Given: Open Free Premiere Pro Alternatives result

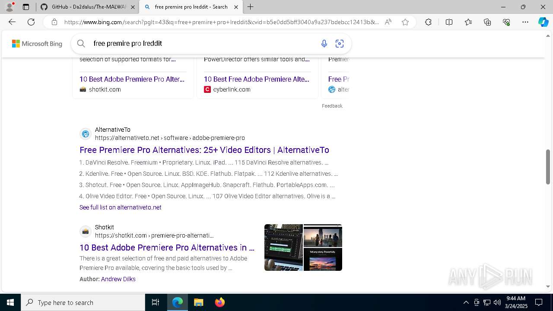Looking at the screenshot, I should point(204,150).
